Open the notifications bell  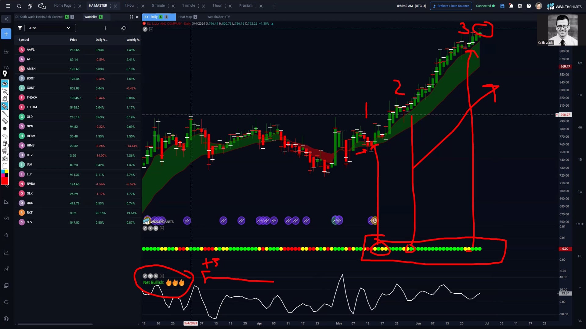coord(511,6)
